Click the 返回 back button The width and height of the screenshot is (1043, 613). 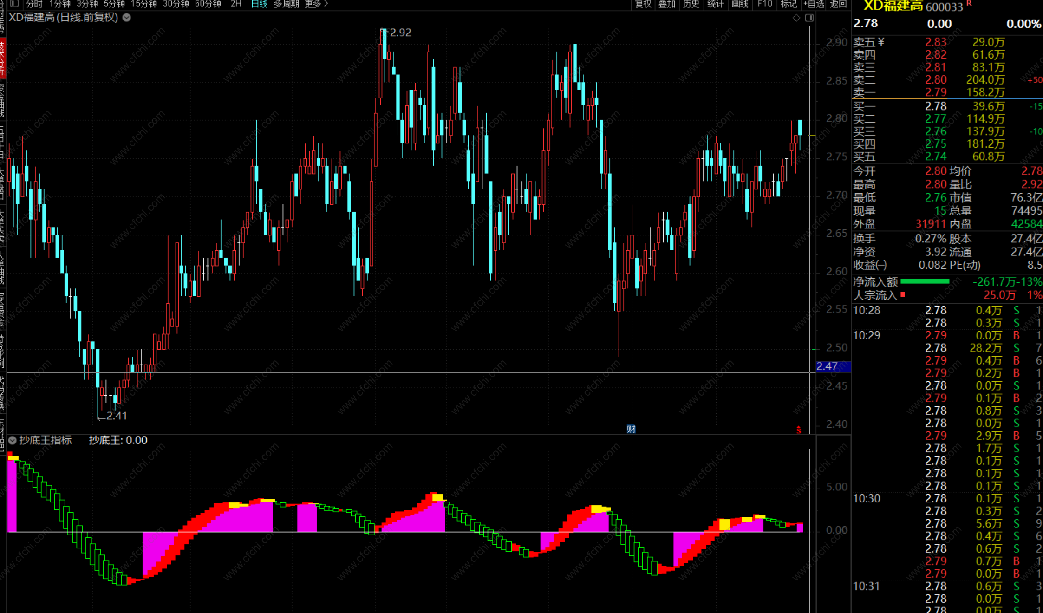pyautogui.click(x=838, y=4)
